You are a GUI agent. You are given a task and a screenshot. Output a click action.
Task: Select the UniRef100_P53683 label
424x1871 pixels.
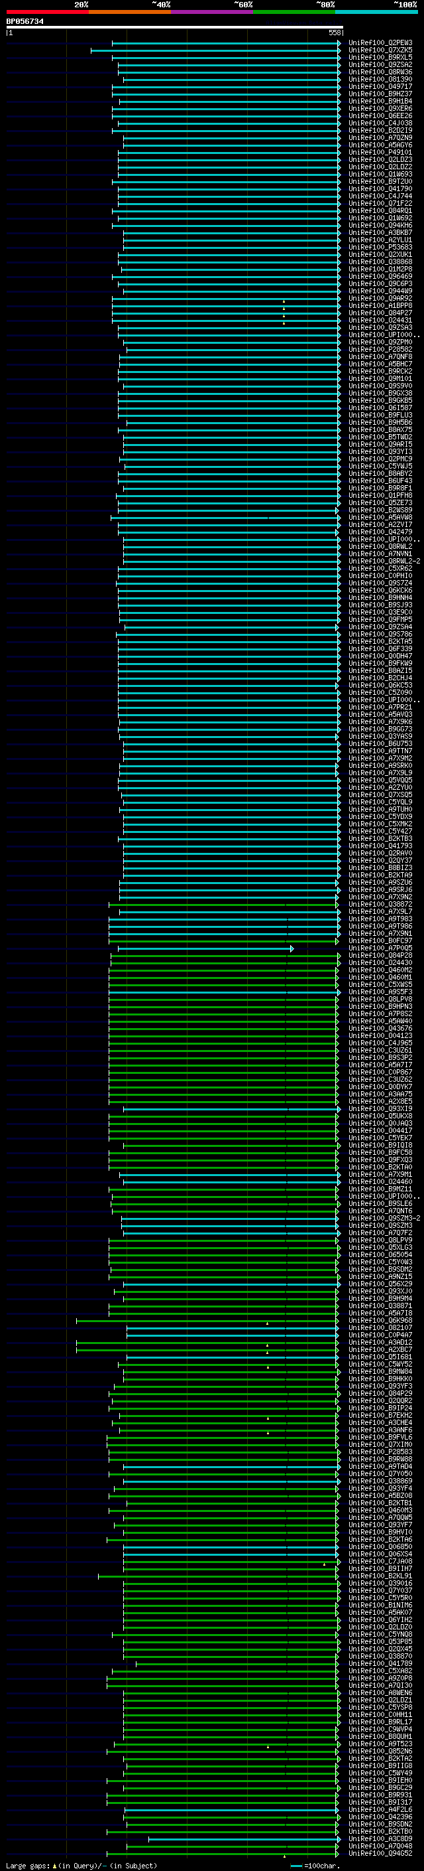(x=380, y=247)
